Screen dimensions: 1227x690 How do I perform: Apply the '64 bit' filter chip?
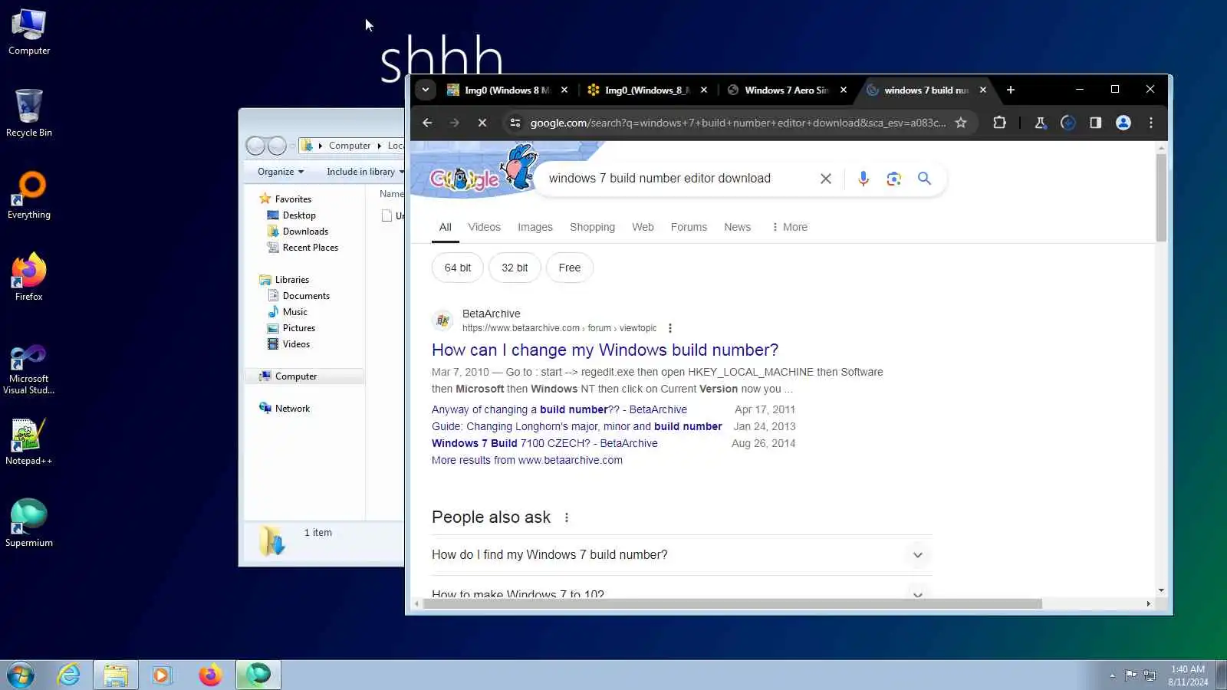tap(458, 268)
